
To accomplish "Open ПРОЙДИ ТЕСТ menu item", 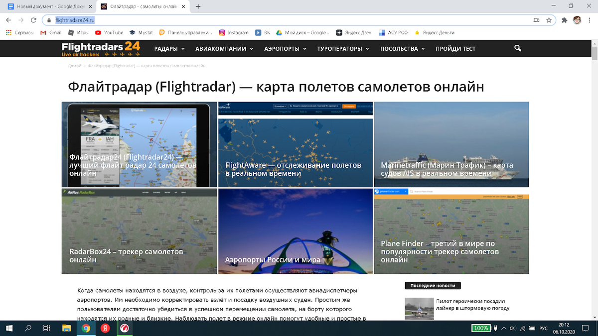I will tap(455, 49).
